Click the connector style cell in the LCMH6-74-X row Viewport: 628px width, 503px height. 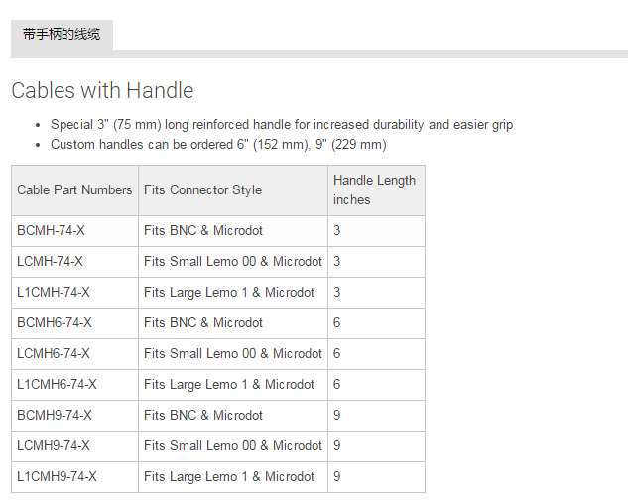(x=233, y=354)
